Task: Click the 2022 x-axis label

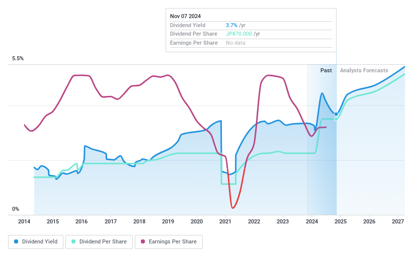Action: 254,221
